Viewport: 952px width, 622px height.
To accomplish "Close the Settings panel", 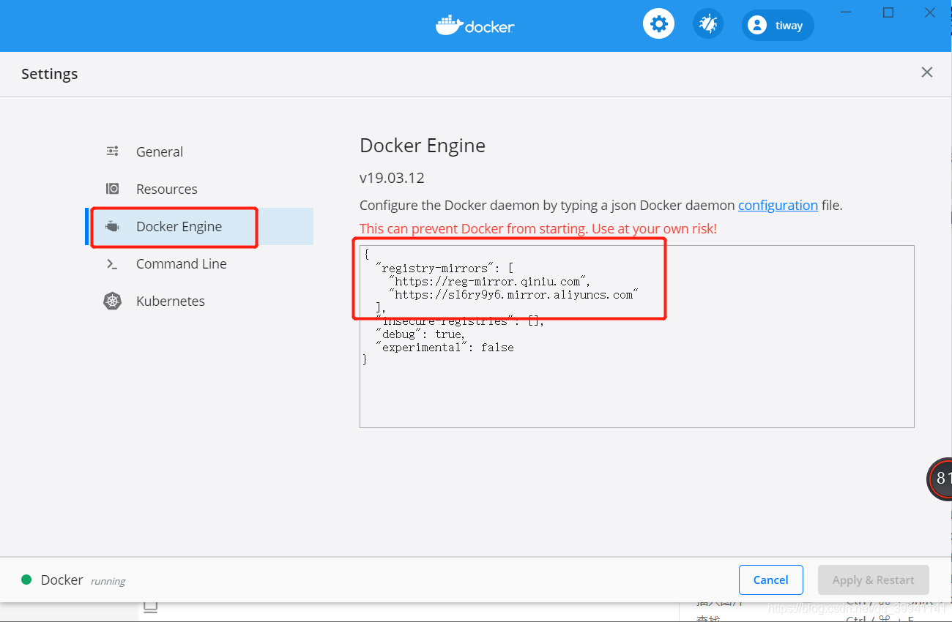I will click(x=927, y=72).
